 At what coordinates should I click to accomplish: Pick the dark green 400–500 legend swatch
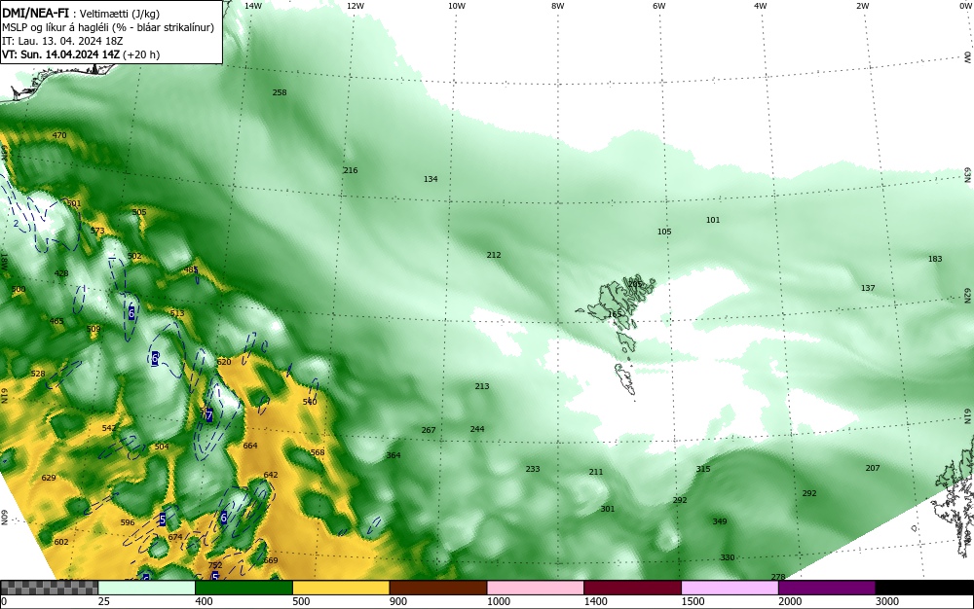tap(243, 588)
